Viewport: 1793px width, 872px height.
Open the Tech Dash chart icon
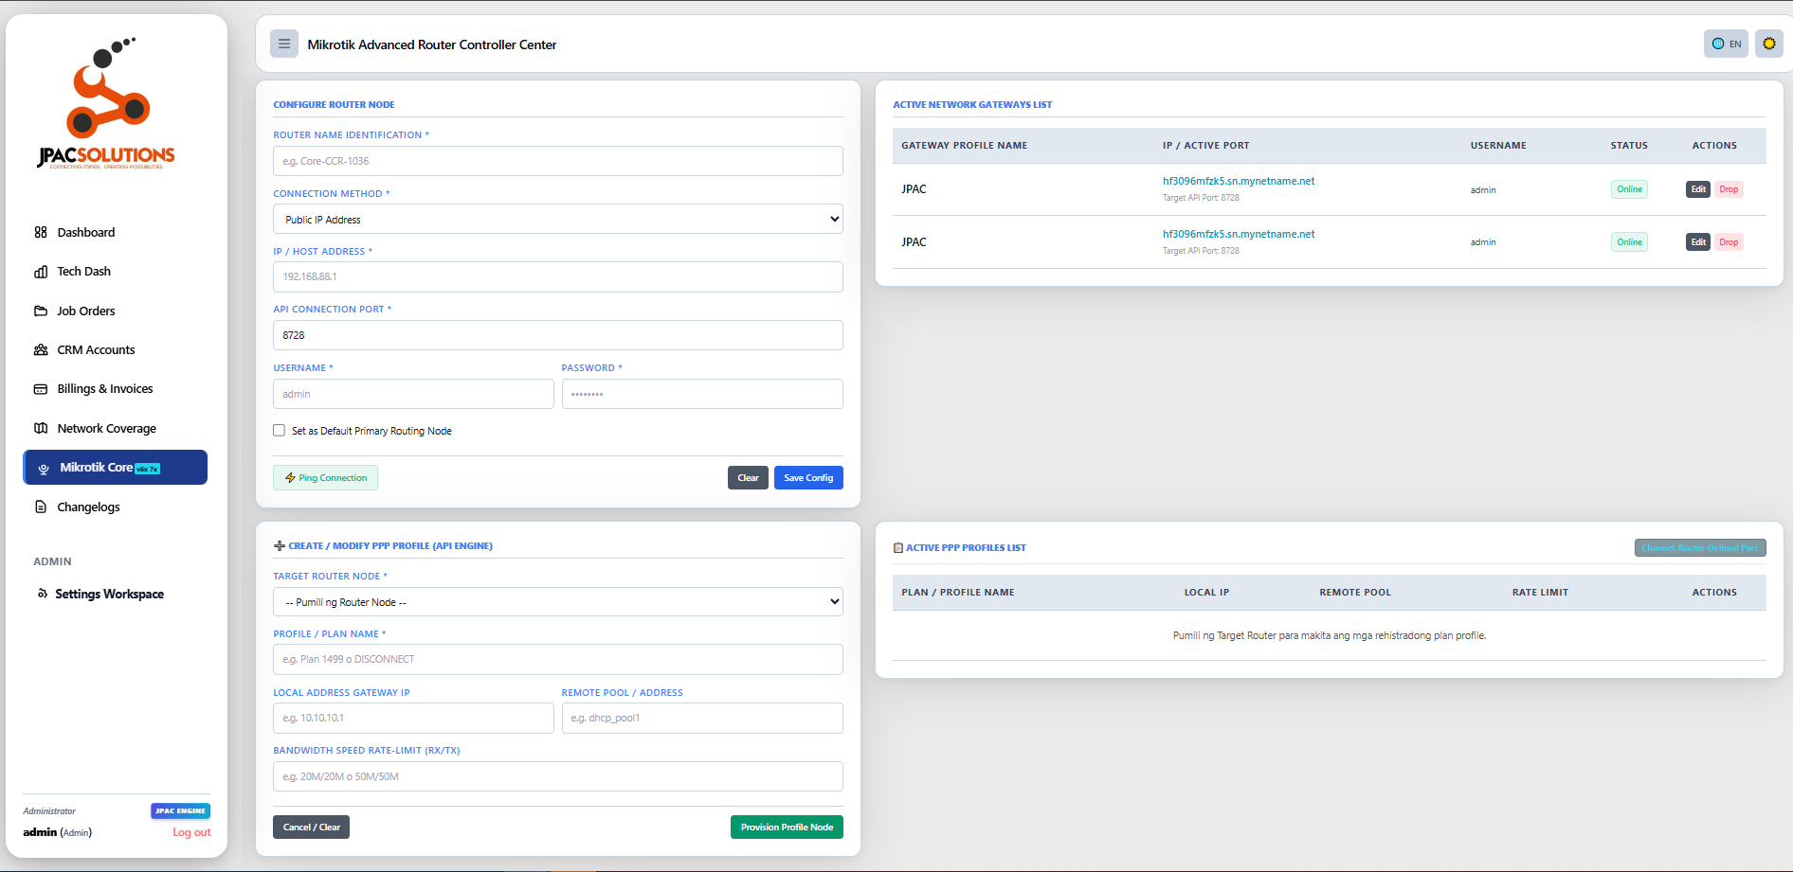coord(41,272)
